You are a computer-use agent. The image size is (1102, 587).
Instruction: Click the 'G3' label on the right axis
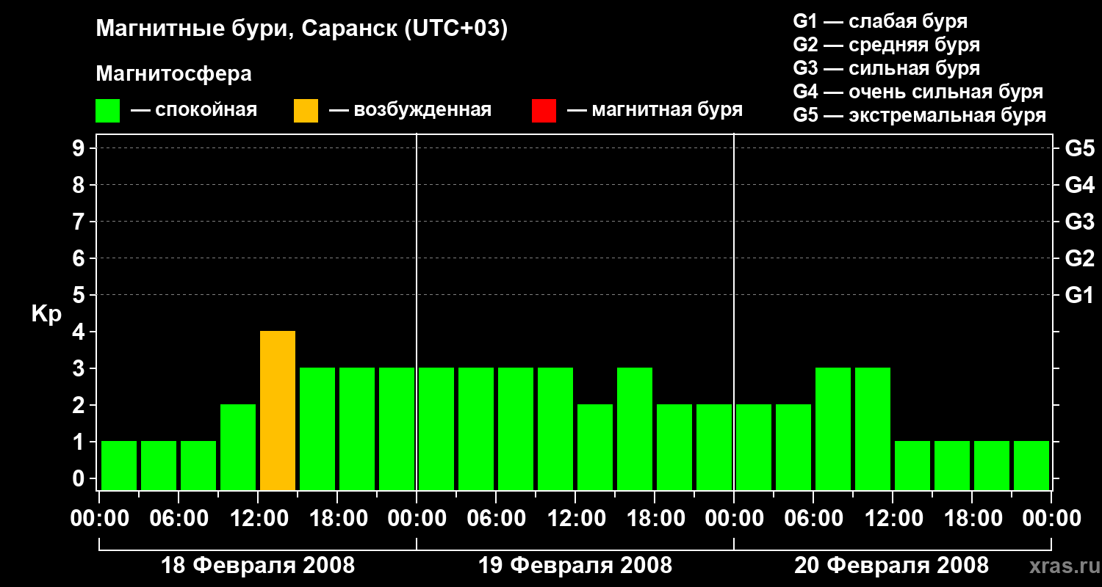[x=1080, y=222]
